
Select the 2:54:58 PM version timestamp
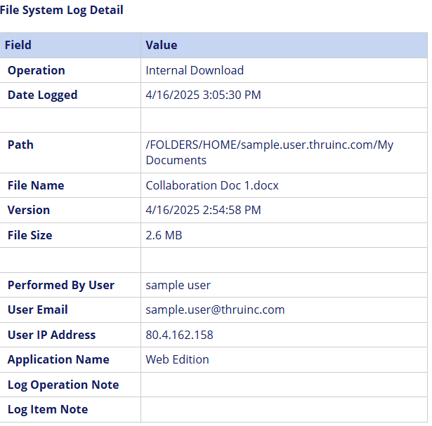tap(203, 210)
